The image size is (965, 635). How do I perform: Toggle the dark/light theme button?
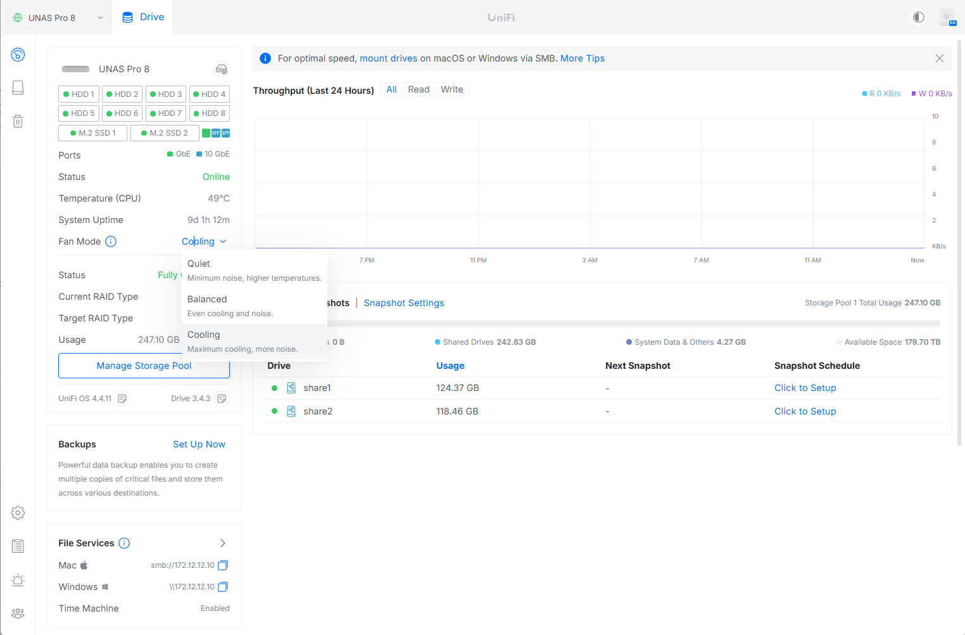918,17
